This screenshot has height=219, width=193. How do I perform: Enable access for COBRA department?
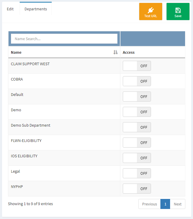137,81
